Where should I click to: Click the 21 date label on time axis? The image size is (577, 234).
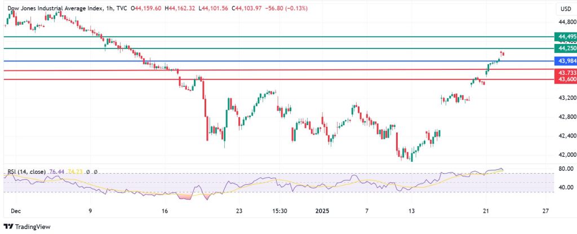(x=485, y=211)
